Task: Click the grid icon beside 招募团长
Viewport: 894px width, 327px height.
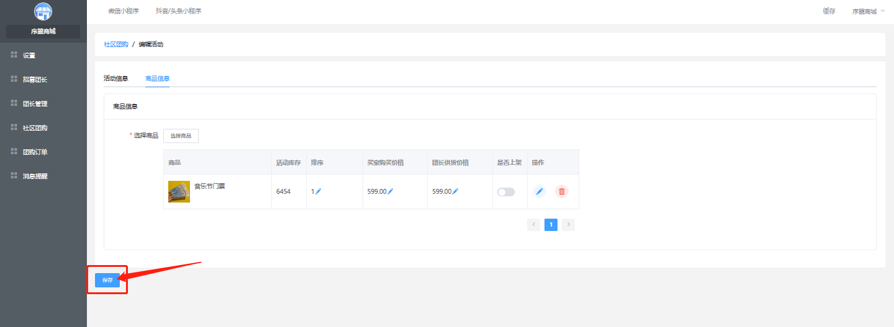Action: tap(14, 79)
